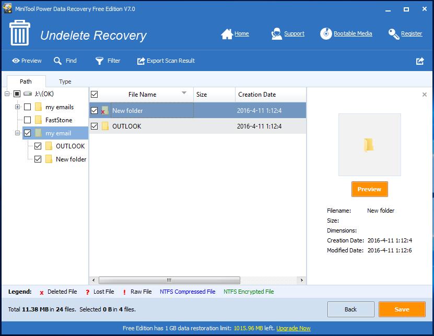Viewport: 434px width, 336px height.
Task: Click the Upgrade Now link
Action: pyautogui.click(x=294, y=328)
